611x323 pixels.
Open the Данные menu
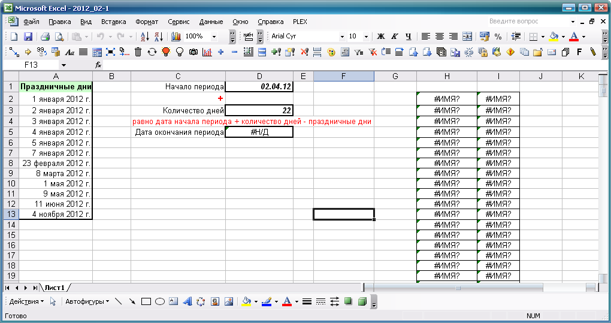pyautogui.click(x=211, y=22)
